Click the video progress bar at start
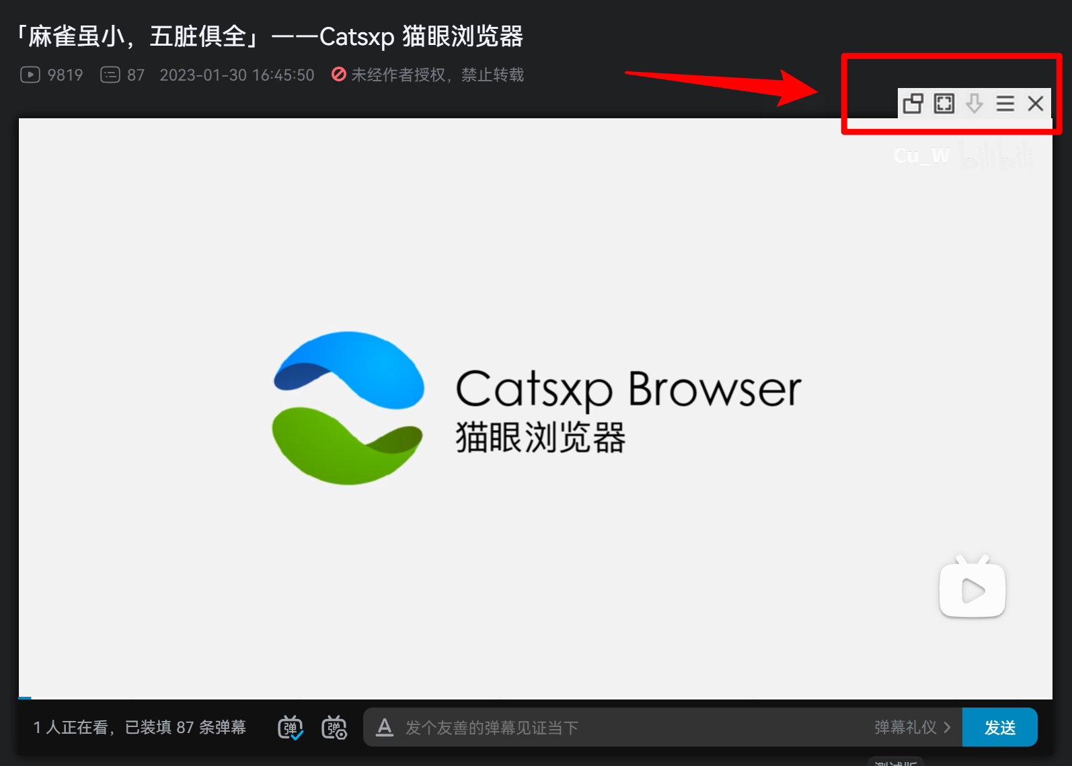The width and height of the screenshot is (1072, 766). tap(24, 698)
